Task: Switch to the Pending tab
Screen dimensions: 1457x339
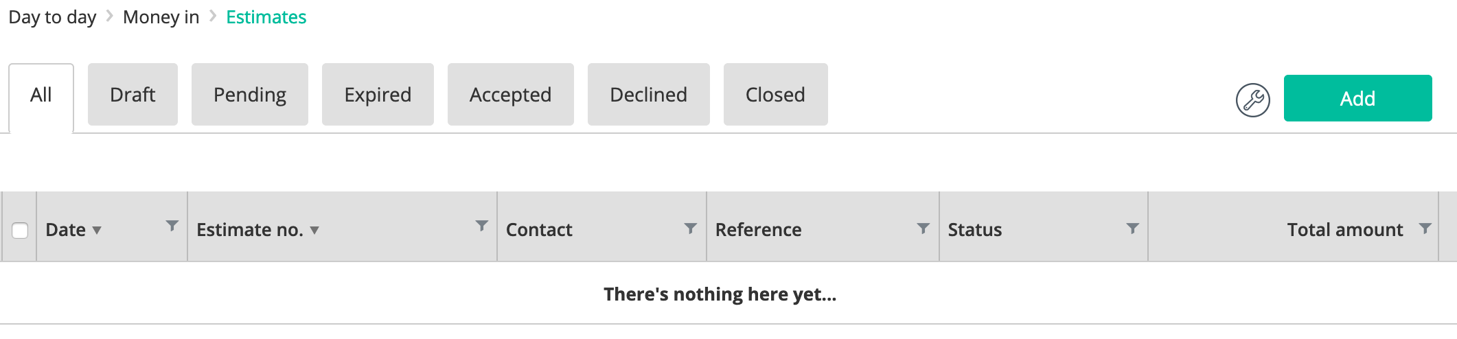Action: (x=250, y=94)
